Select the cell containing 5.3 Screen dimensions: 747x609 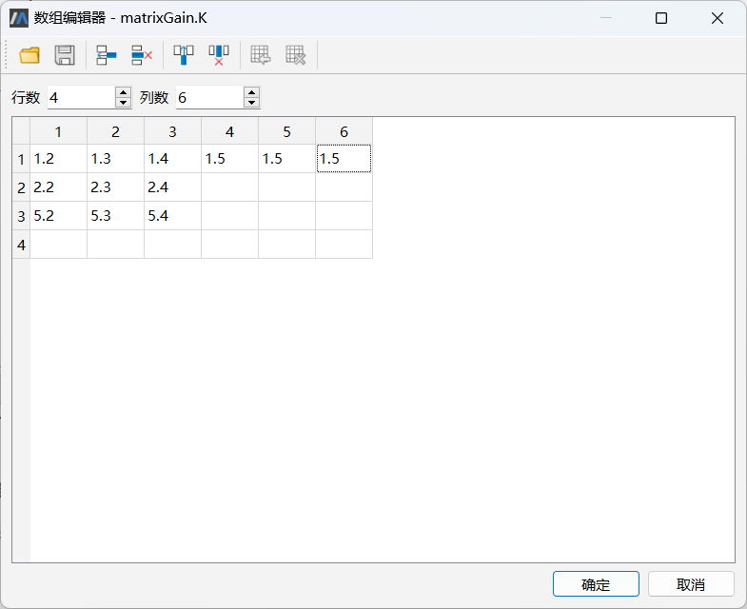115,216
